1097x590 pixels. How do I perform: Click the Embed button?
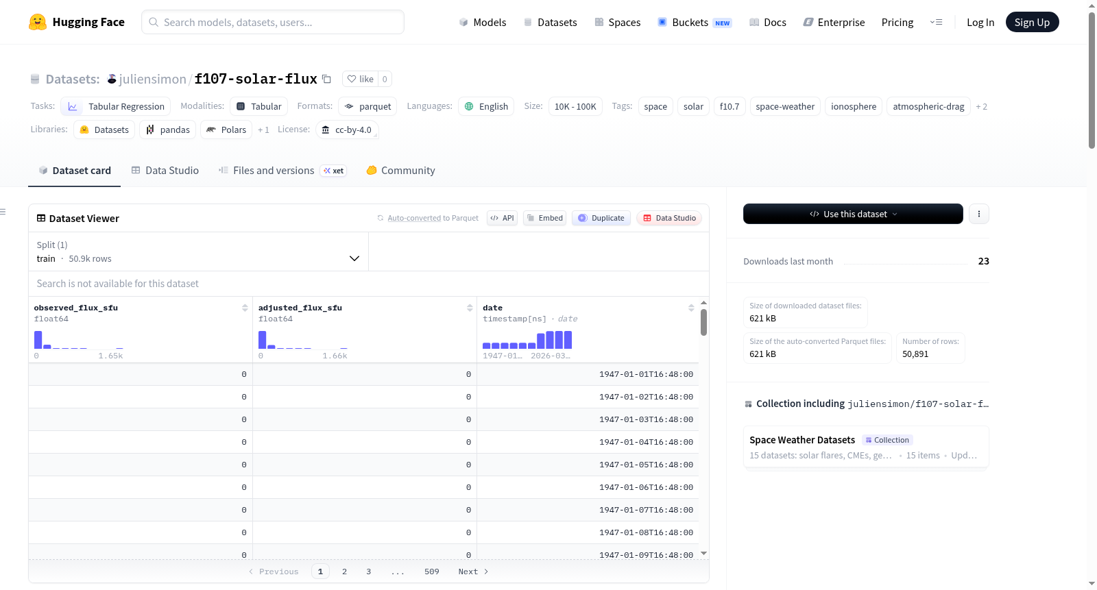point(544,218)
